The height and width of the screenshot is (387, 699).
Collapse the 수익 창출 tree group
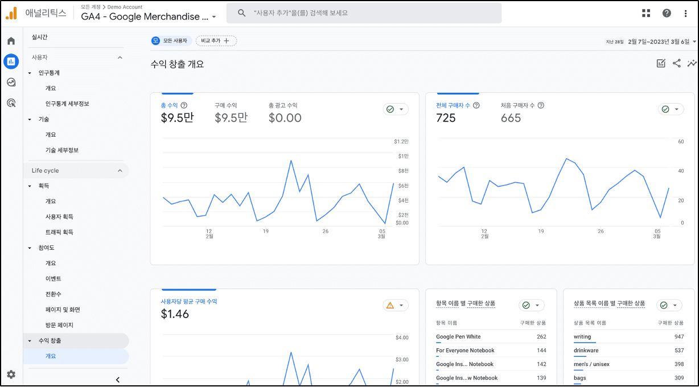click(x=30, y=341)
